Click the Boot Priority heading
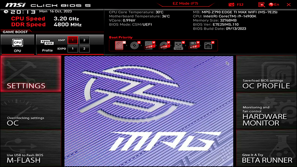Screen dimensions: 297x167 (x=121, y=37)
